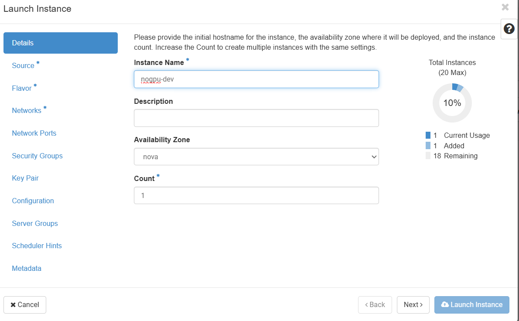Click the '10%' usage label
The width and height of the screenshot is (519, 321).
[452, 103]
